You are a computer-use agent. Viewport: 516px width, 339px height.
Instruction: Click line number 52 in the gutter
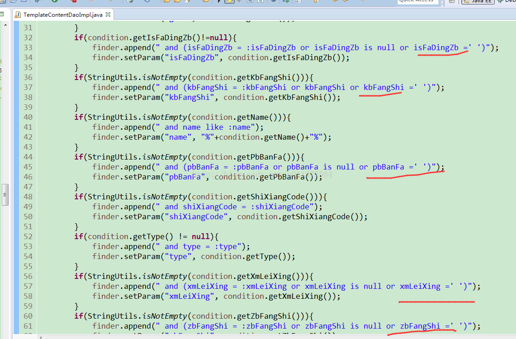[x=28, y=236]
